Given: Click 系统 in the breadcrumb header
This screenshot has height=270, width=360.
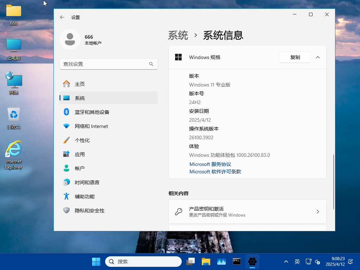Looking at the screenshot, I should [x=178, y=36].
